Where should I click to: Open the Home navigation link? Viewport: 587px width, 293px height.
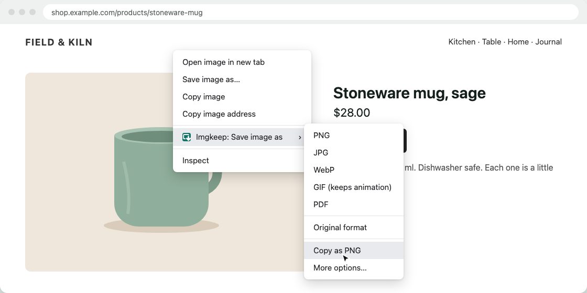pos(518,42)
